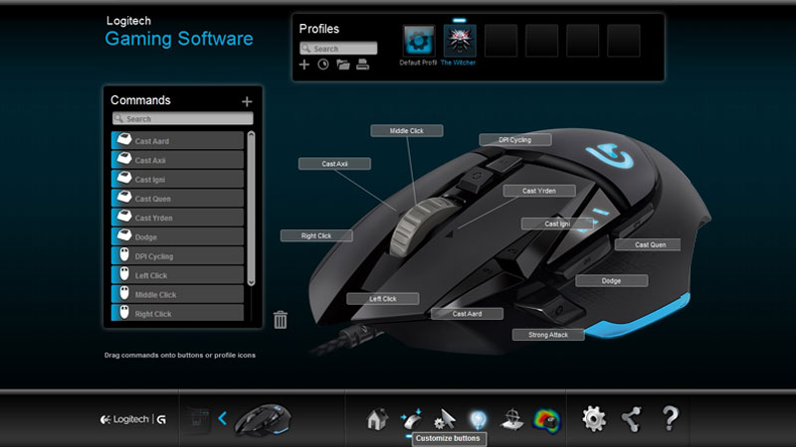Select Cast Yrden command in list
Viewport: 796px width, 447px height.
[x=178, y=218]
